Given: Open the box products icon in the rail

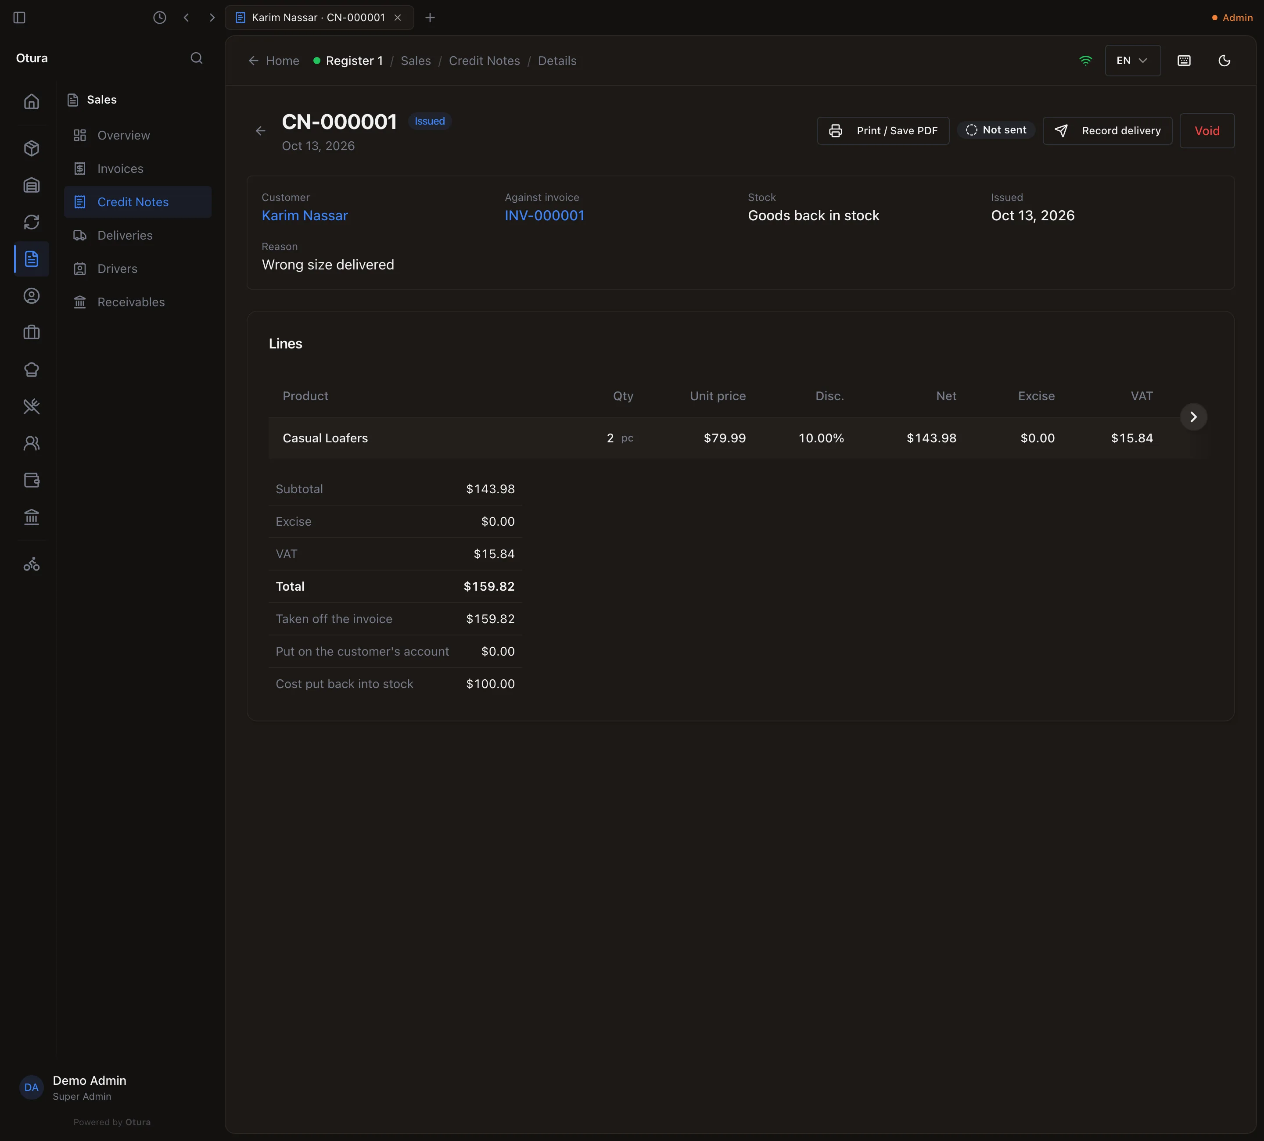Looking at the screenshot, I should coord(31,149).
